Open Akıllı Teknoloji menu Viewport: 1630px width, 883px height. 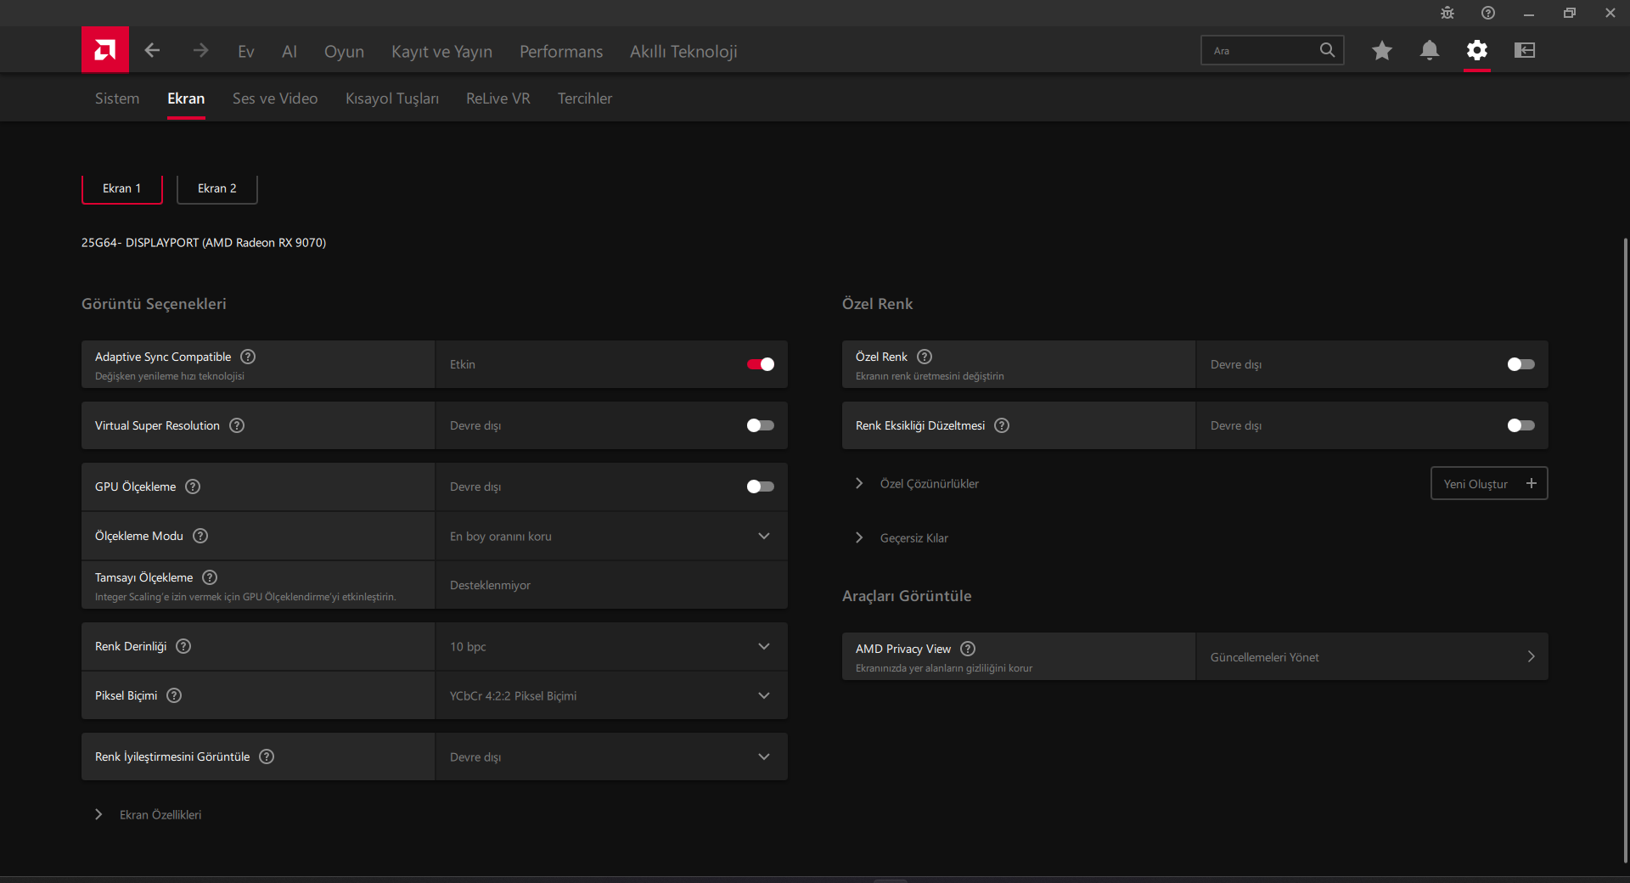point(683,51)
